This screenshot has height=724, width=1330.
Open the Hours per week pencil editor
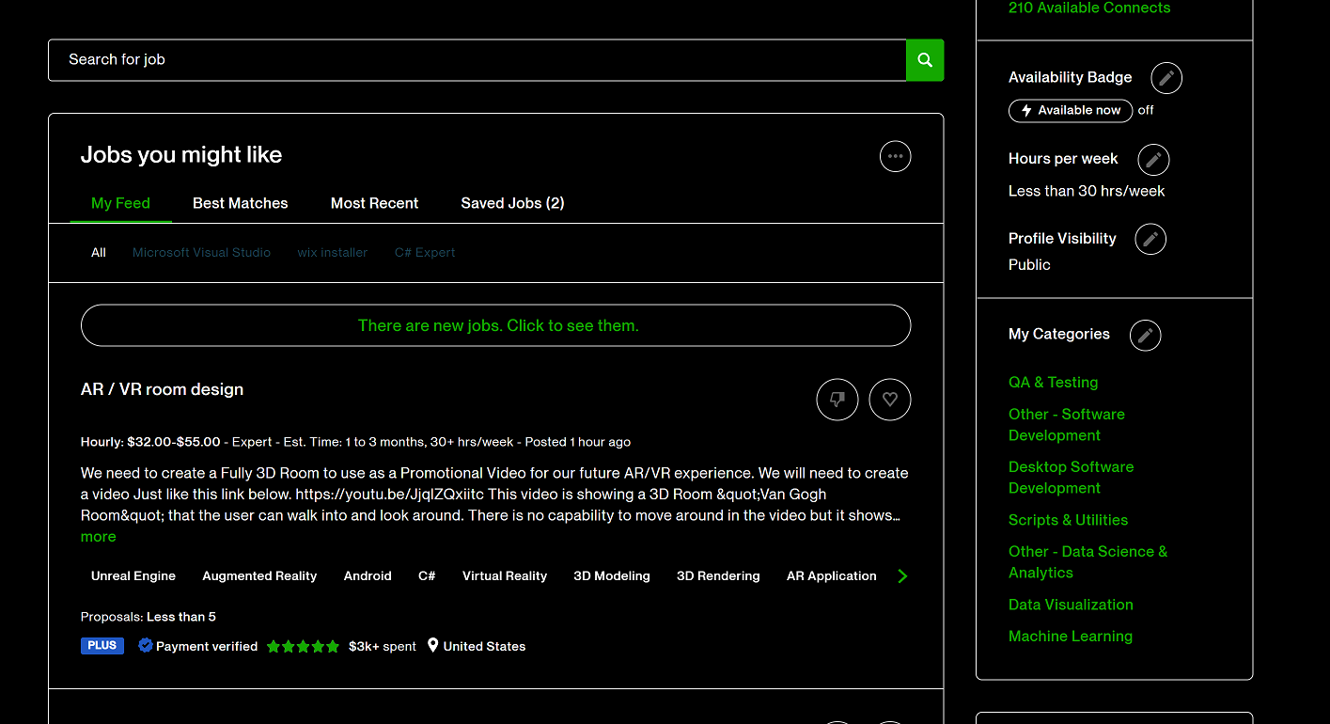(x=1153, y=160)
